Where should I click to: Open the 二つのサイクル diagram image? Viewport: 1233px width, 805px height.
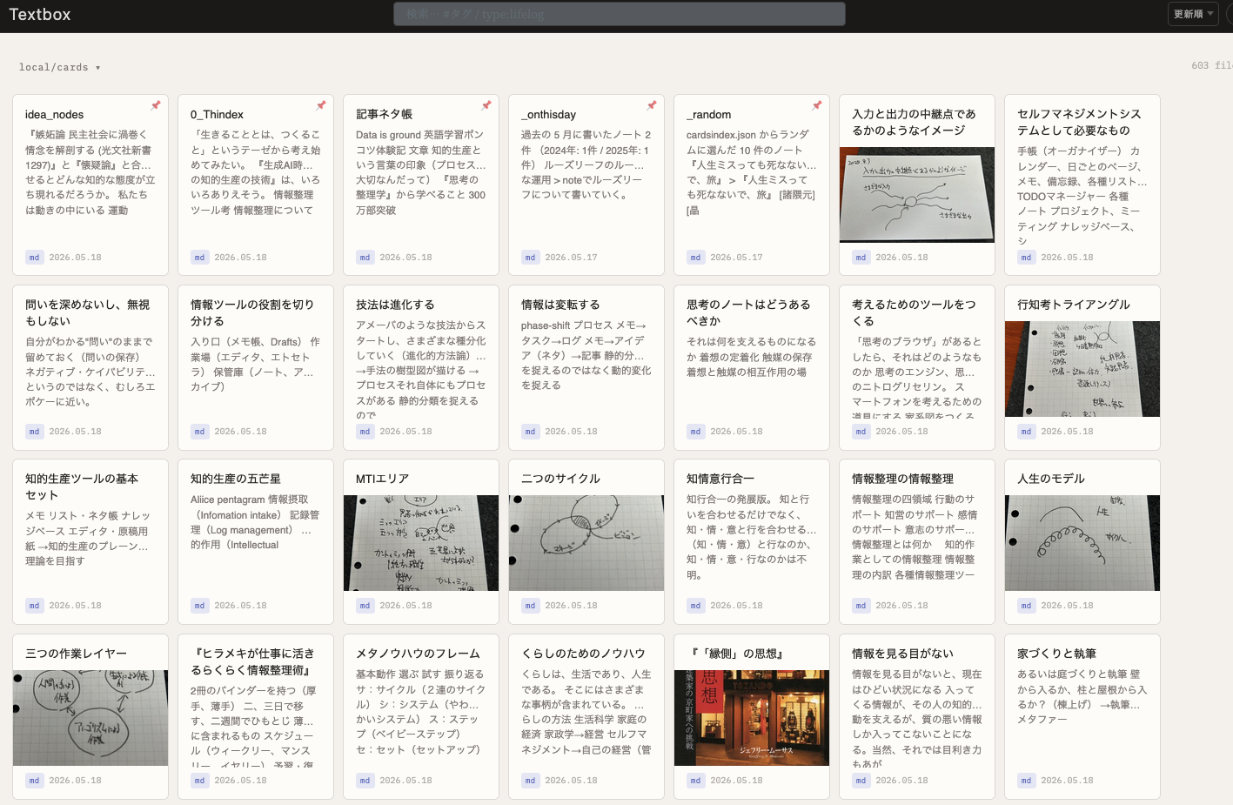pos(586,543)
